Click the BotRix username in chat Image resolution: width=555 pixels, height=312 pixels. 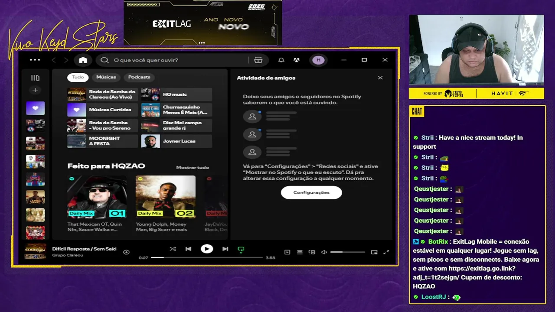tap(438, 242)
